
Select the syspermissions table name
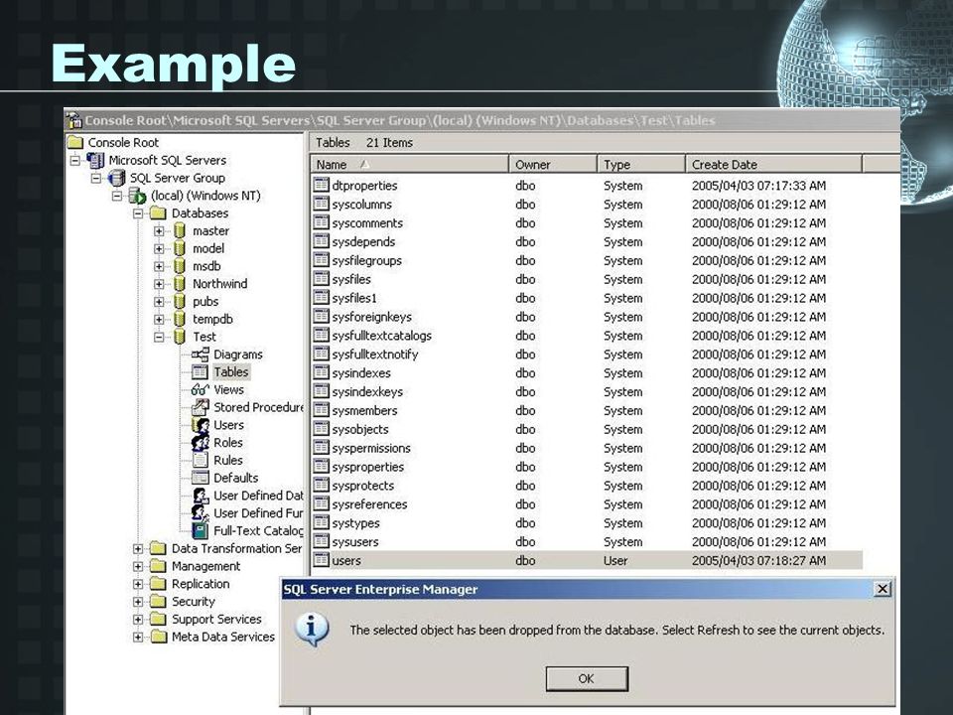(x=370, y=448)
